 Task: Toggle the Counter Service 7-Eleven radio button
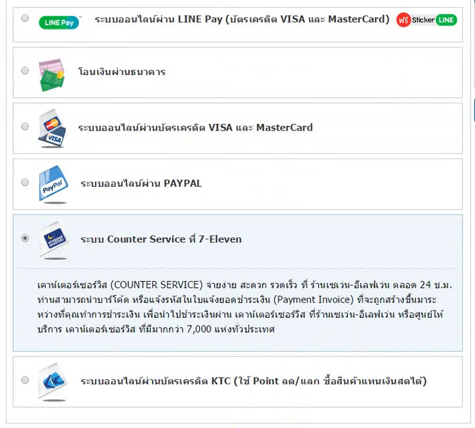[25, 239]
